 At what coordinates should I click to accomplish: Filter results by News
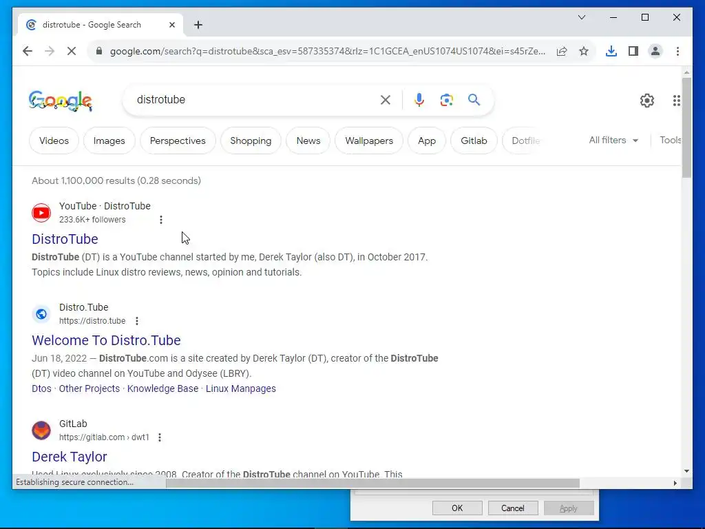pyautogui.click(x=308, y=141)
